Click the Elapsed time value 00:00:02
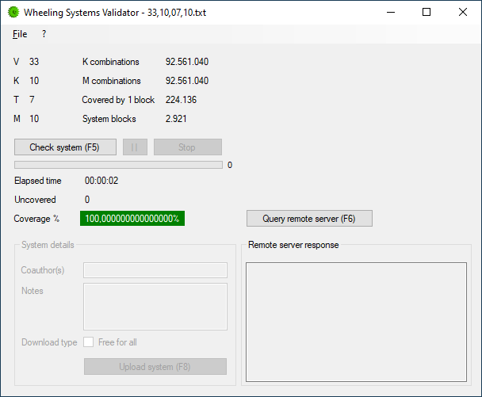Screen dimensions: 482x397 (x=101, y=181)
